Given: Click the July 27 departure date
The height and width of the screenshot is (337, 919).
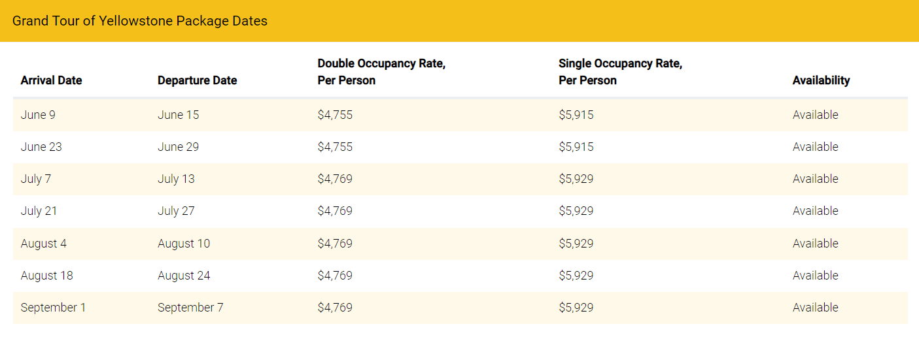Looking at the screenshot, I should point(176,211).
